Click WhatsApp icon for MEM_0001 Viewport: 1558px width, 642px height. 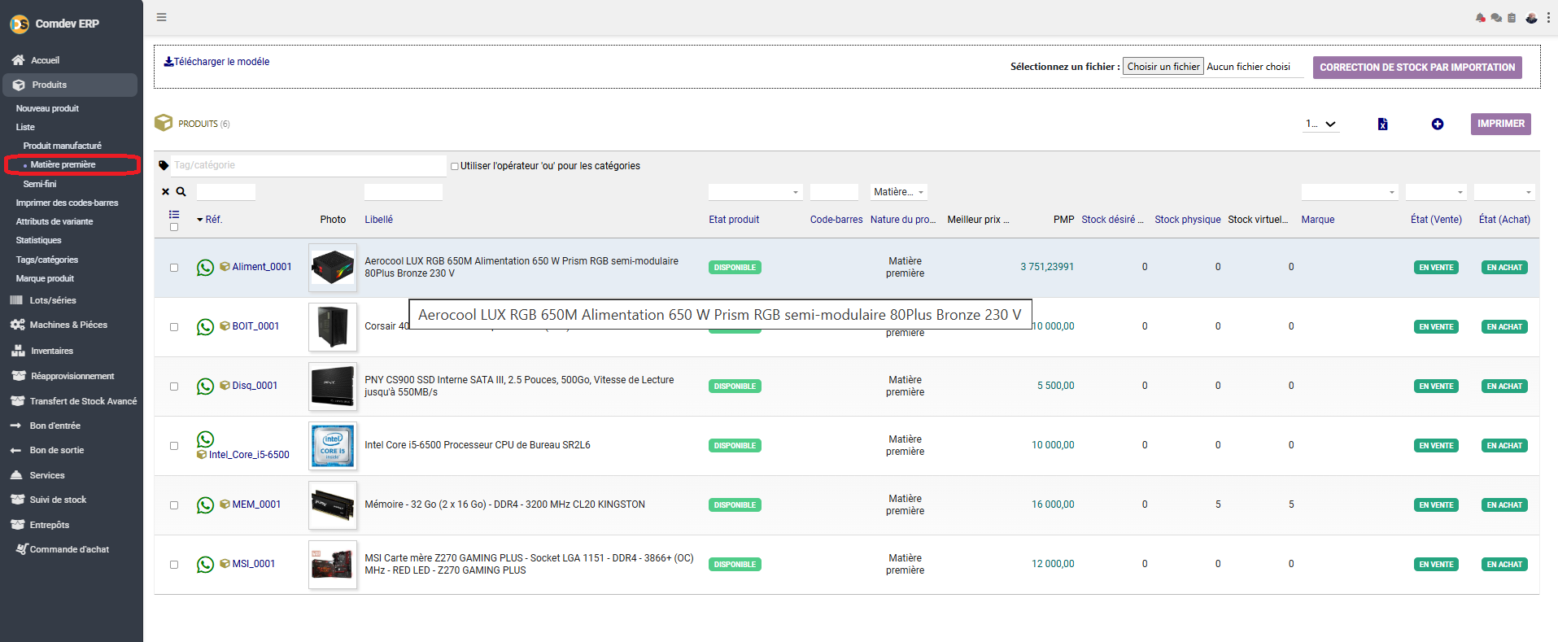206,505
